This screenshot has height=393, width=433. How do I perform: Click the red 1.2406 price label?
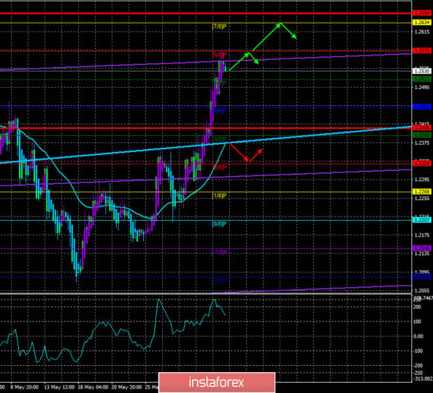click(421, 128)
